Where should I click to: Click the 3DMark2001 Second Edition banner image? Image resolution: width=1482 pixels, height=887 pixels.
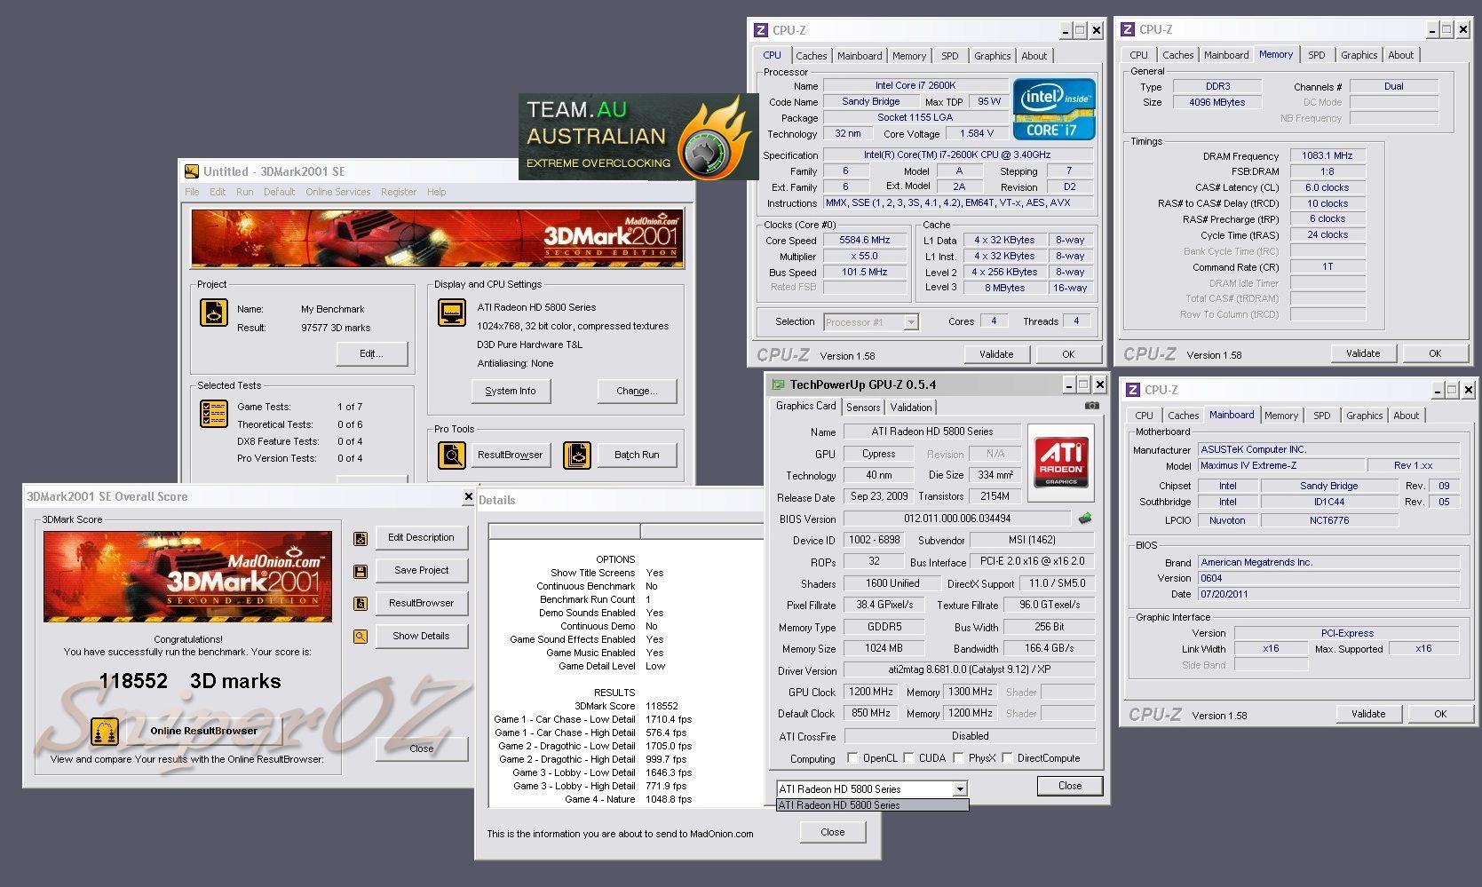pos(438,238)
